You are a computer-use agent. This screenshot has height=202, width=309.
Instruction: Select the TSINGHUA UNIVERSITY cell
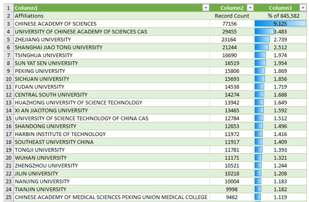tap(111, 55)
